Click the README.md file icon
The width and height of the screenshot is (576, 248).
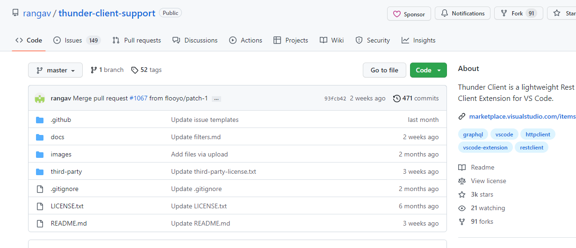pos(40,224)
